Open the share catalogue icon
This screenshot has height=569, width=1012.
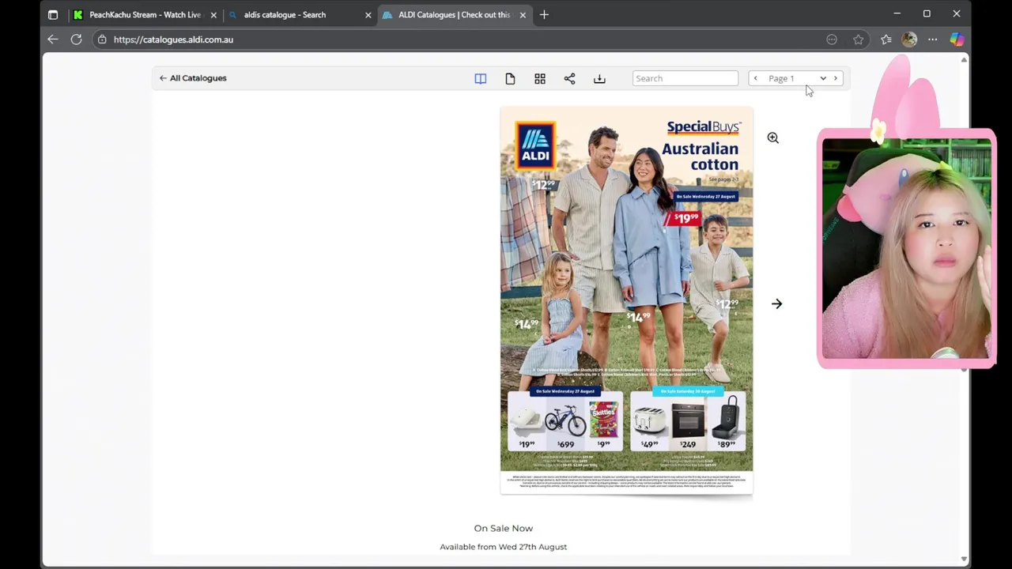click(x=569, y=78)
